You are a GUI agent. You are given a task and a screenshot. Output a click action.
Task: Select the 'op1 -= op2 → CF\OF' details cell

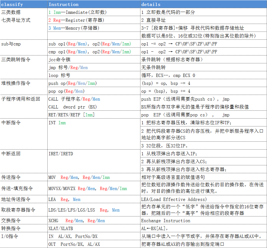[204, 44]
